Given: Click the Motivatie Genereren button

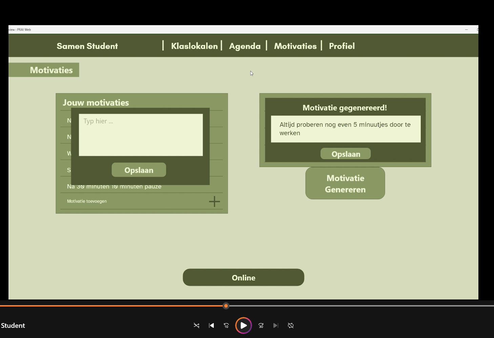Looking at the screenshot, I should (345, 184).
